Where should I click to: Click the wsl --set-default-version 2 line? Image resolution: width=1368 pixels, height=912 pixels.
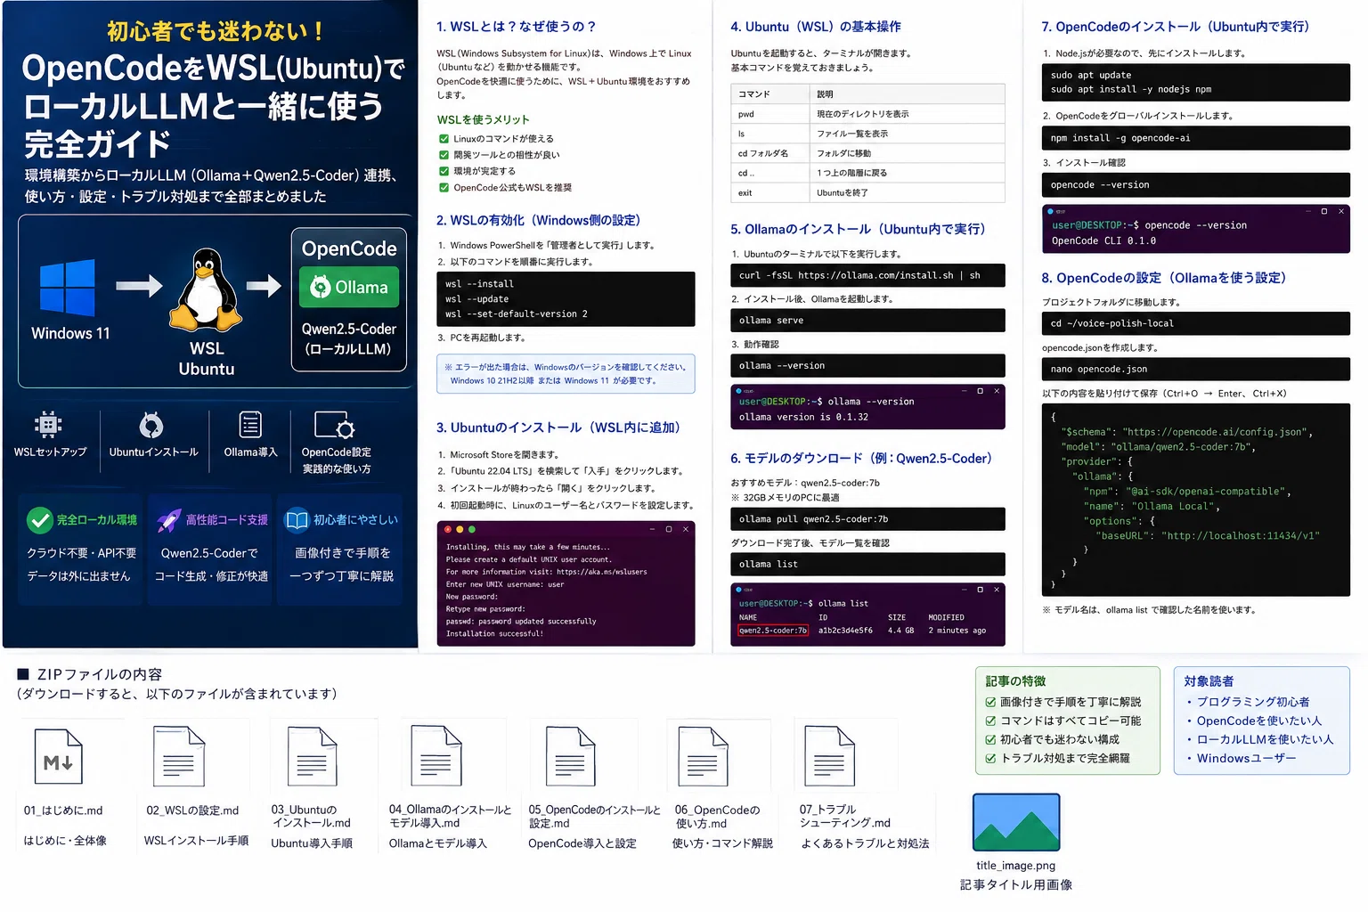pyautogui.click(x=517, y=314)
